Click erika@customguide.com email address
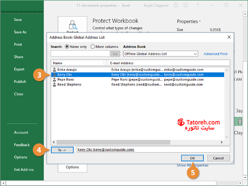Viewport: 248px width, 186px height. (x=184, y=70)
